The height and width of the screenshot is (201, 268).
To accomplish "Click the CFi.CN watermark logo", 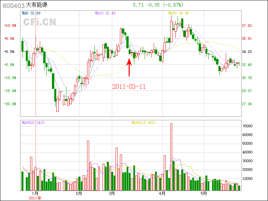I will (x=40, y=22).
